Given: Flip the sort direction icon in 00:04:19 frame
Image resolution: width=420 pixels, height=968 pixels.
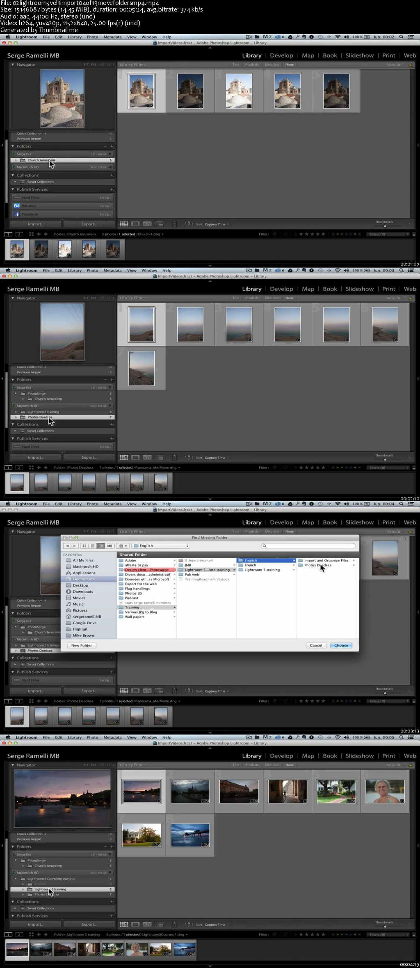Looking at the screenshot, I should [189, 924].
